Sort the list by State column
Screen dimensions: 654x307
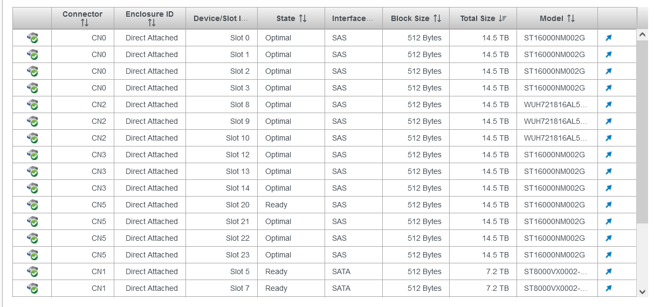[291, 18]
